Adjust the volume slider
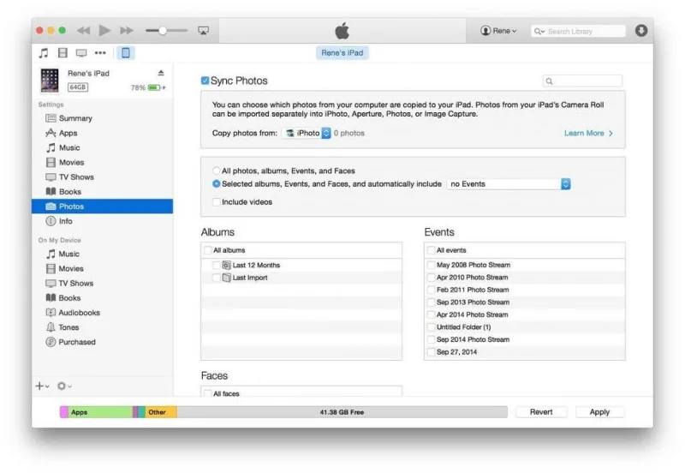Viewport: 685px width, 473px height. [162, 31]
